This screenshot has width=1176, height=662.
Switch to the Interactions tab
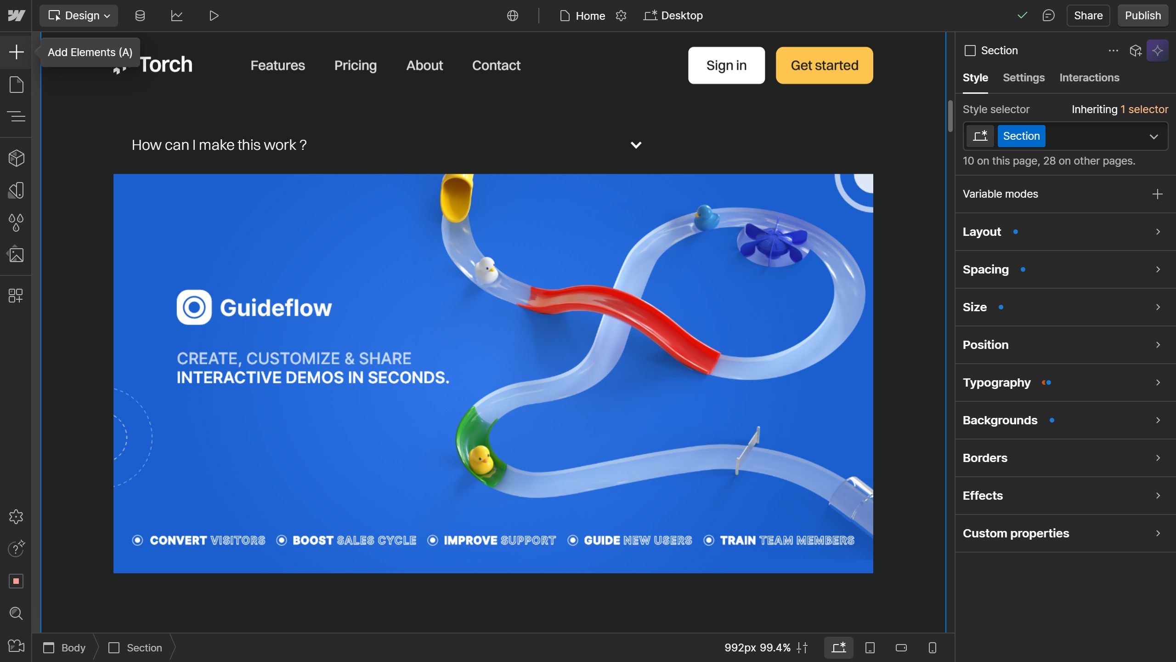[1089, 78]
